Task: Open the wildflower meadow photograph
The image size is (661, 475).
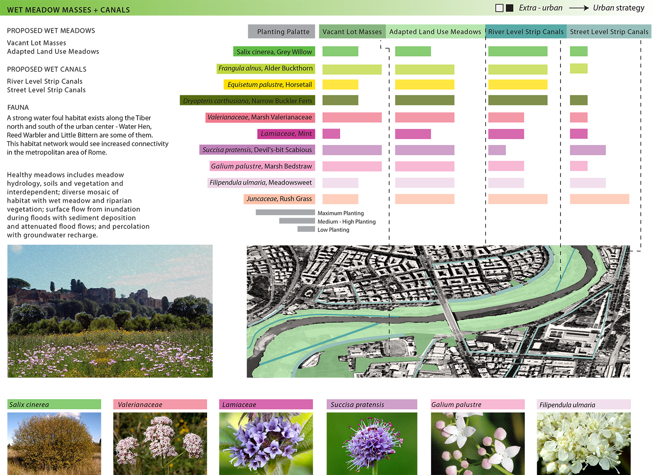Action: [110, 311]
